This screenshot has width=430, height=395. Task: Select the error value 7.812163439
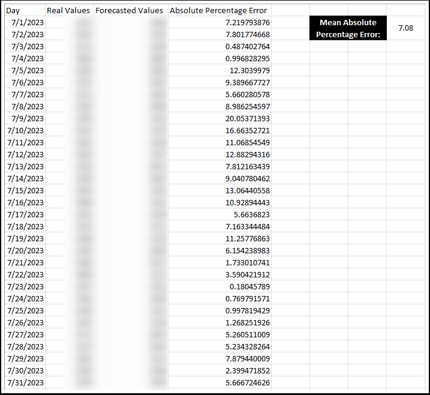click(x=219, y=167)
